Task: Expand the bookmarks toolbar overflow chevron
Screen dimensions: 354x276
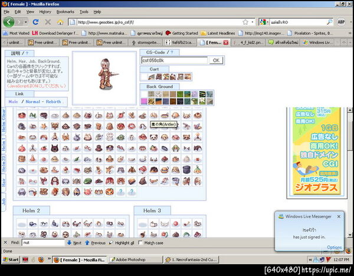Action: (x=350, y=33)
